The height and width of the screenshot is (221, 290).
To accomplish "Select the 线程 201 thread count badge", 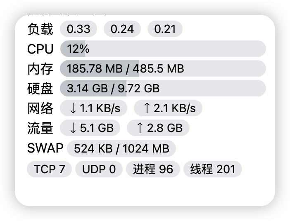I will click(213, 169).
